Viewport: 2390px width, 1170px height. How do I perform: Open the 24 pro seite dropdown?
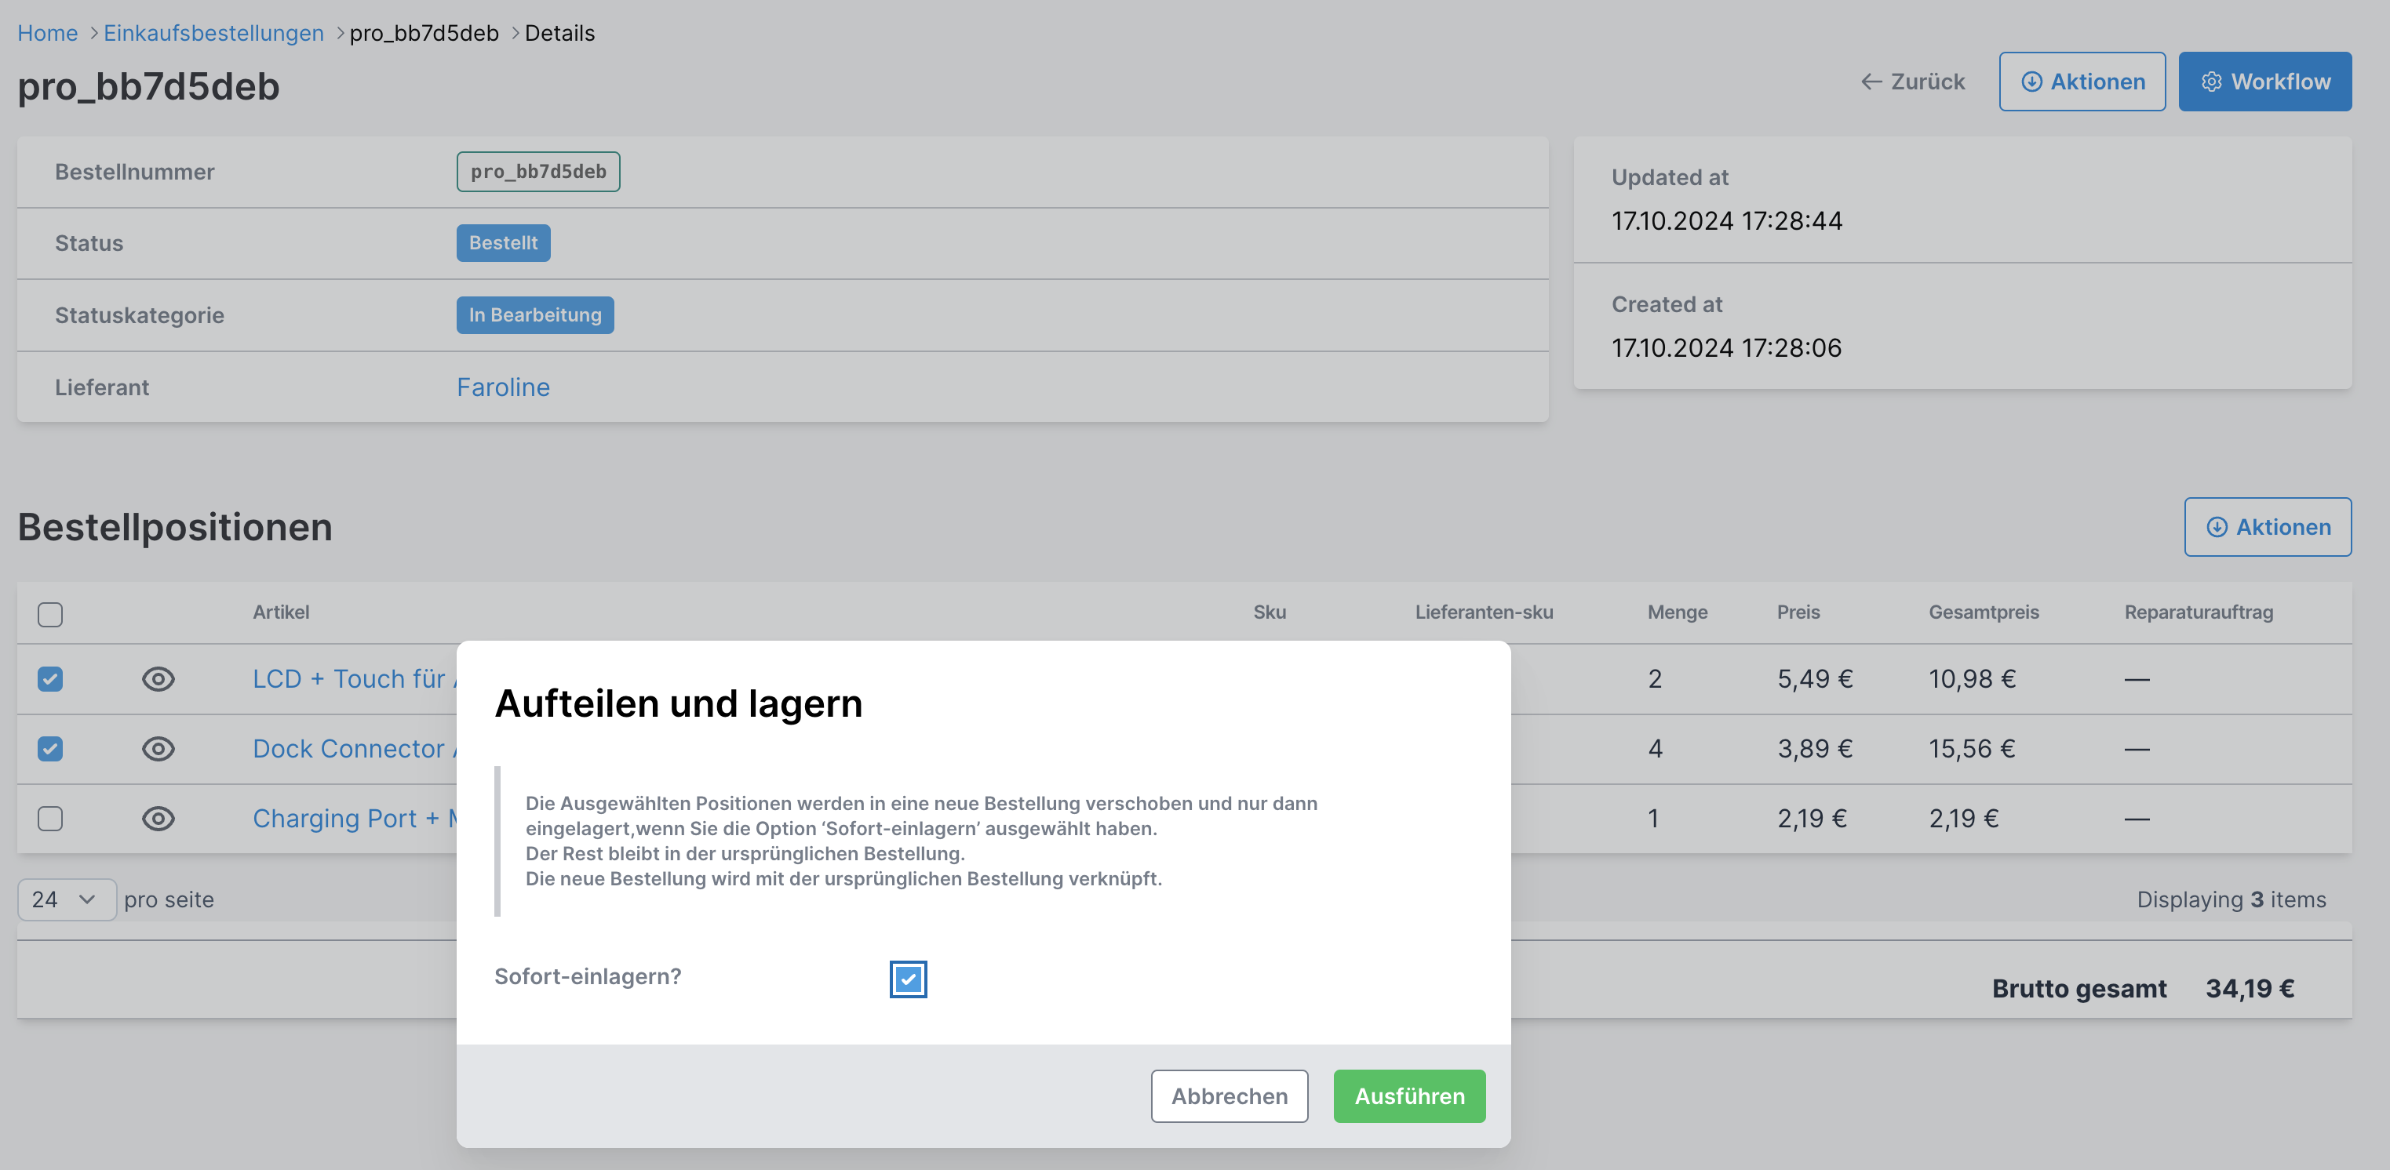pos(66,899)
